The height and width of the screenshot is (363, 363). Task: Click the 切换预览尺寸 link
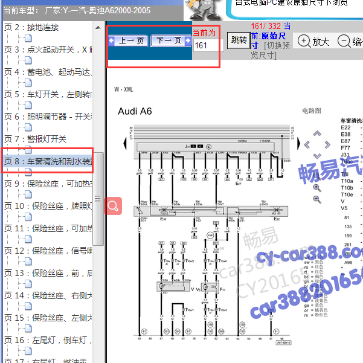pyautogui.click(x=271, y=50)
